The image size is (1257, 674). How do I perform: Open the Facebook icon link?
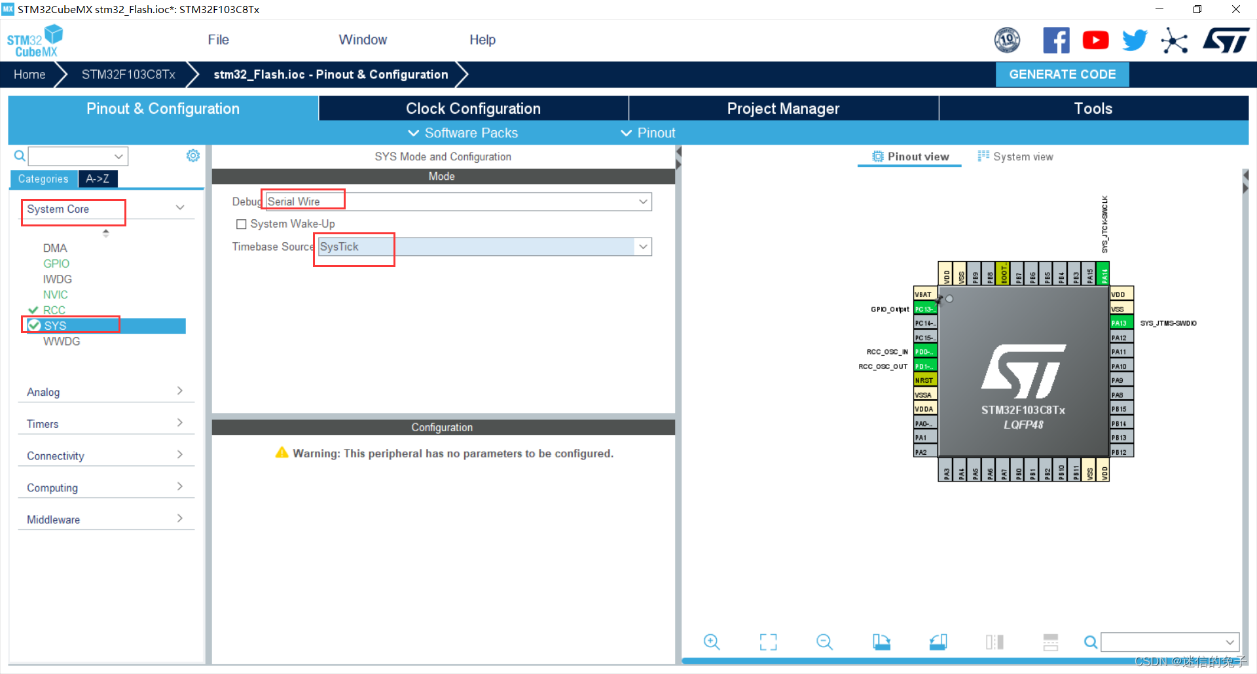(1056, 41)
